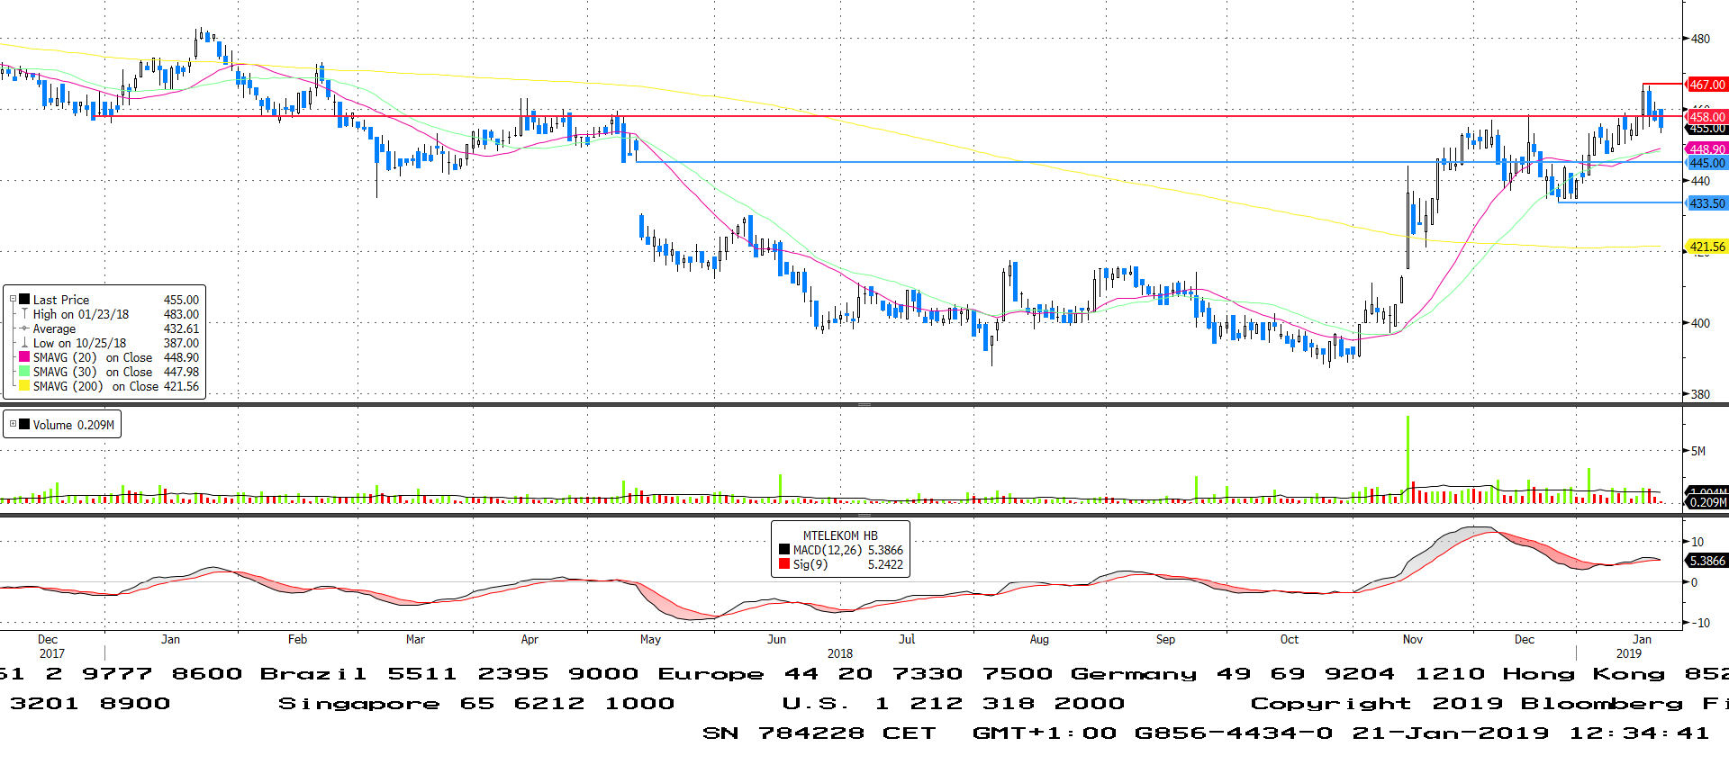Click the yellow SMAVG (200) color swatch
1729x765 pixels.
point(24,385)
